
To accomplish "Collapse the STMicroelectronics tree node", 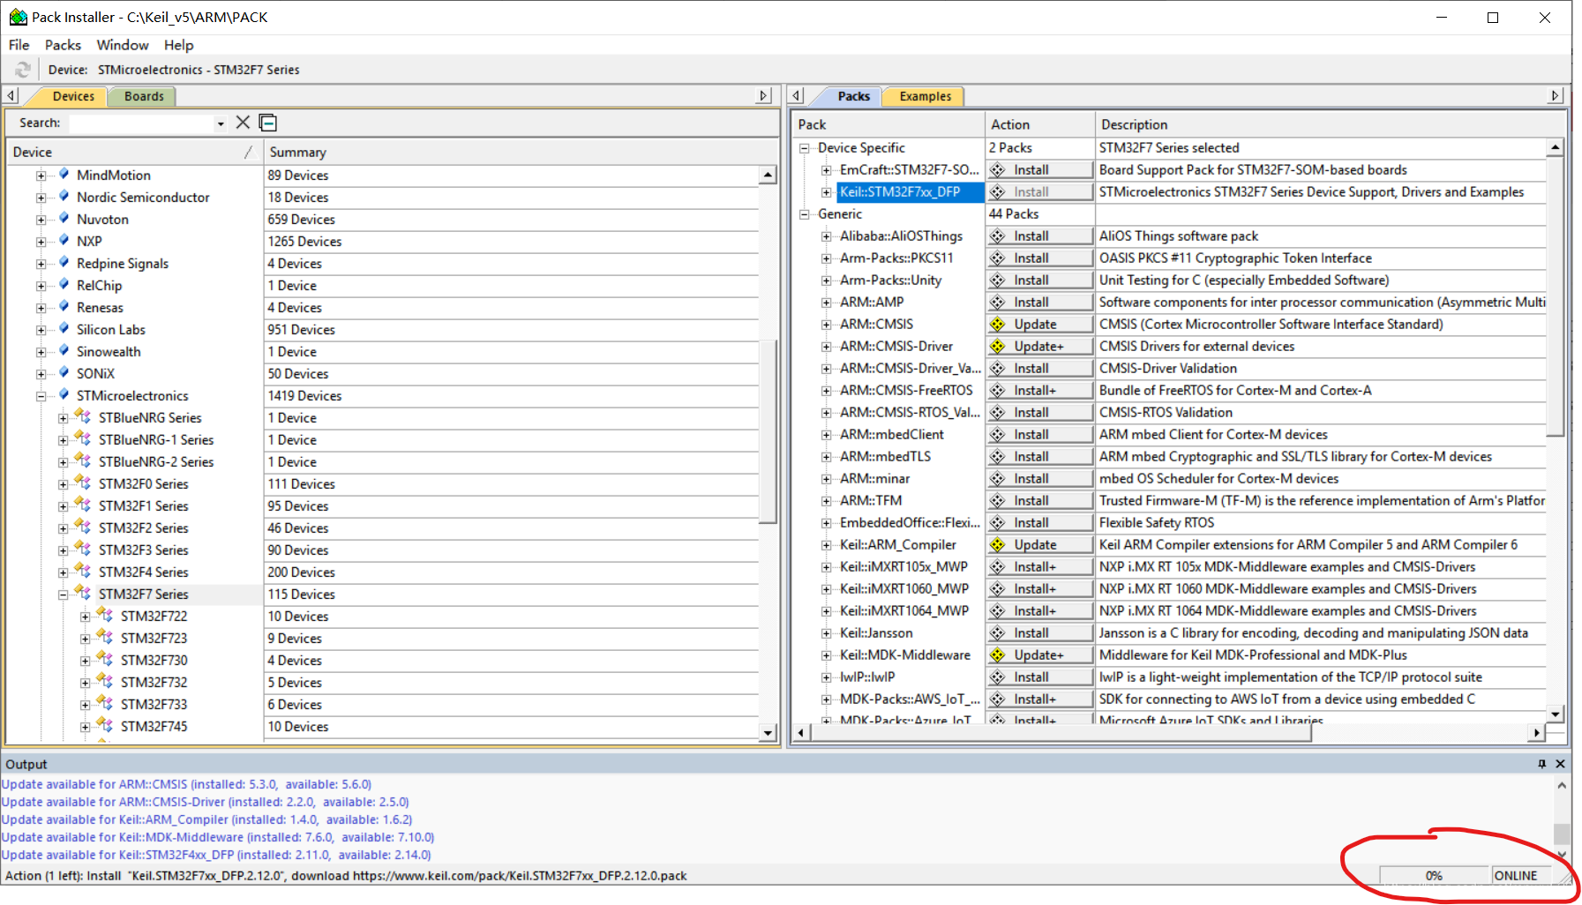I will pyautogui.click(x=41, y=396).
